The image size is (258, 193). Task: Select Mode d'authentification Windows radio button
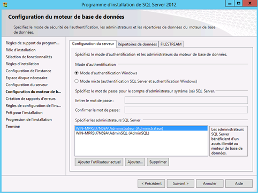[x=77, y=73]
